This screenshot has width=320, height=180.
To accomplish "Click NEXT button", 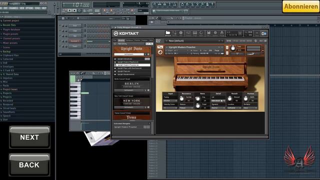I will [x=29, y=137].
